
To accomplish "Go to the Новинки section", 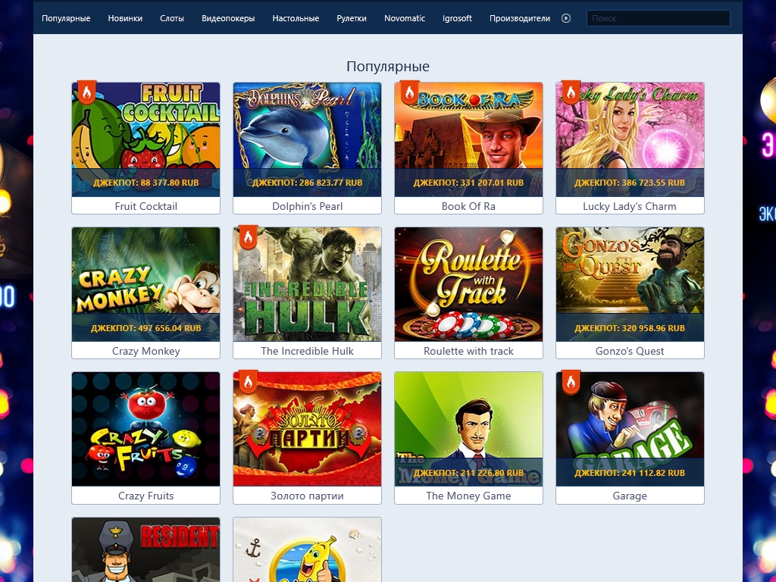I will [x=125, y=18].
